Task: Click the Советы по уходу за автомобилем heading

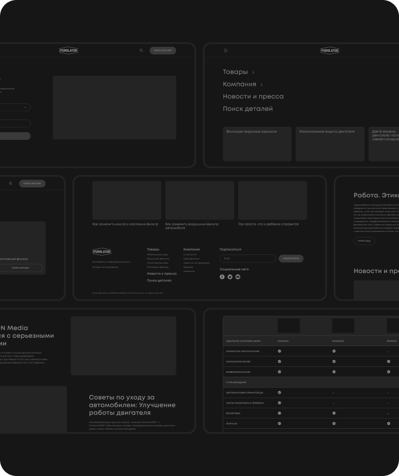Action: pyautogui.click(x=132, y=405)
